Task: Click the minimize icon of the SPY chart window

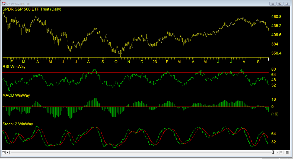Action: click(x=272, y=4)
